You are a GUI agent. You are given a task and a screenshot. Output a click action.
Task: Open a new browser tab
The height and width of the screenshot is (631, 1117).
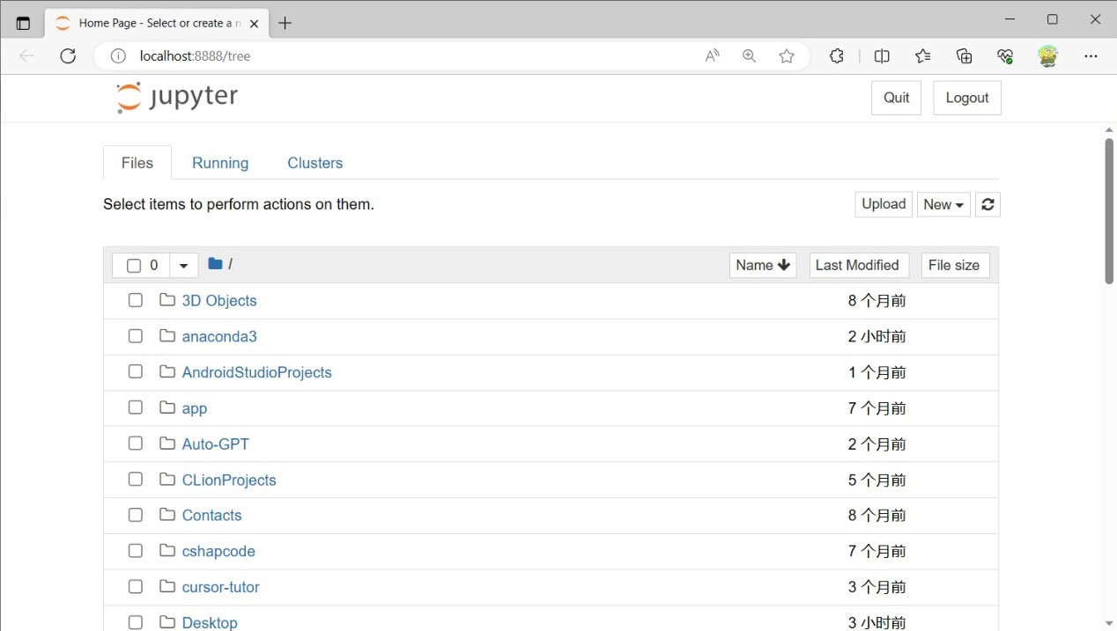(x=285, y=24)
